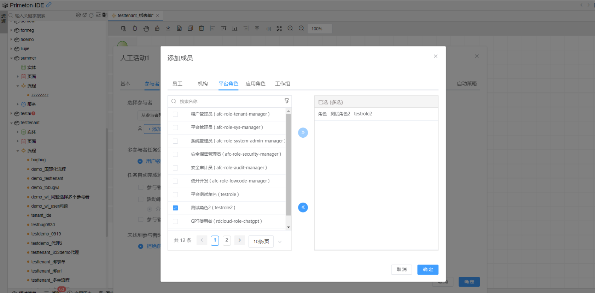Click the 取消 button in the 添加成员 dialog

pos(401,269)
